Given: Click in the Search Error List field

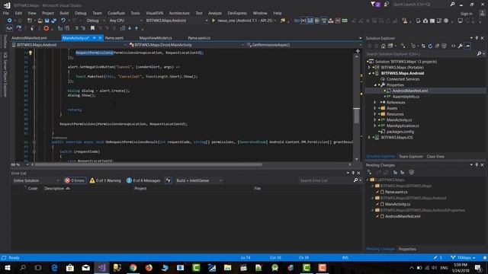Looking at the screenshot, I should [x=325, y=180].
